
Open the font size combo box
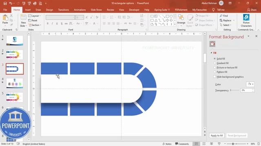(x=80, y=17)
